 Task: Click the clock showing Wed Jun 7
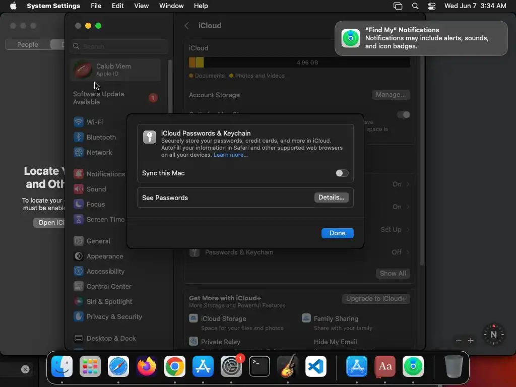pos(475,6)
